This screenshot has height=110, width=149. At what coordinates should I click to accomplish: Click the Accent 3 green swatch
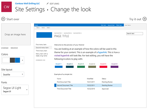coord(81,67)
